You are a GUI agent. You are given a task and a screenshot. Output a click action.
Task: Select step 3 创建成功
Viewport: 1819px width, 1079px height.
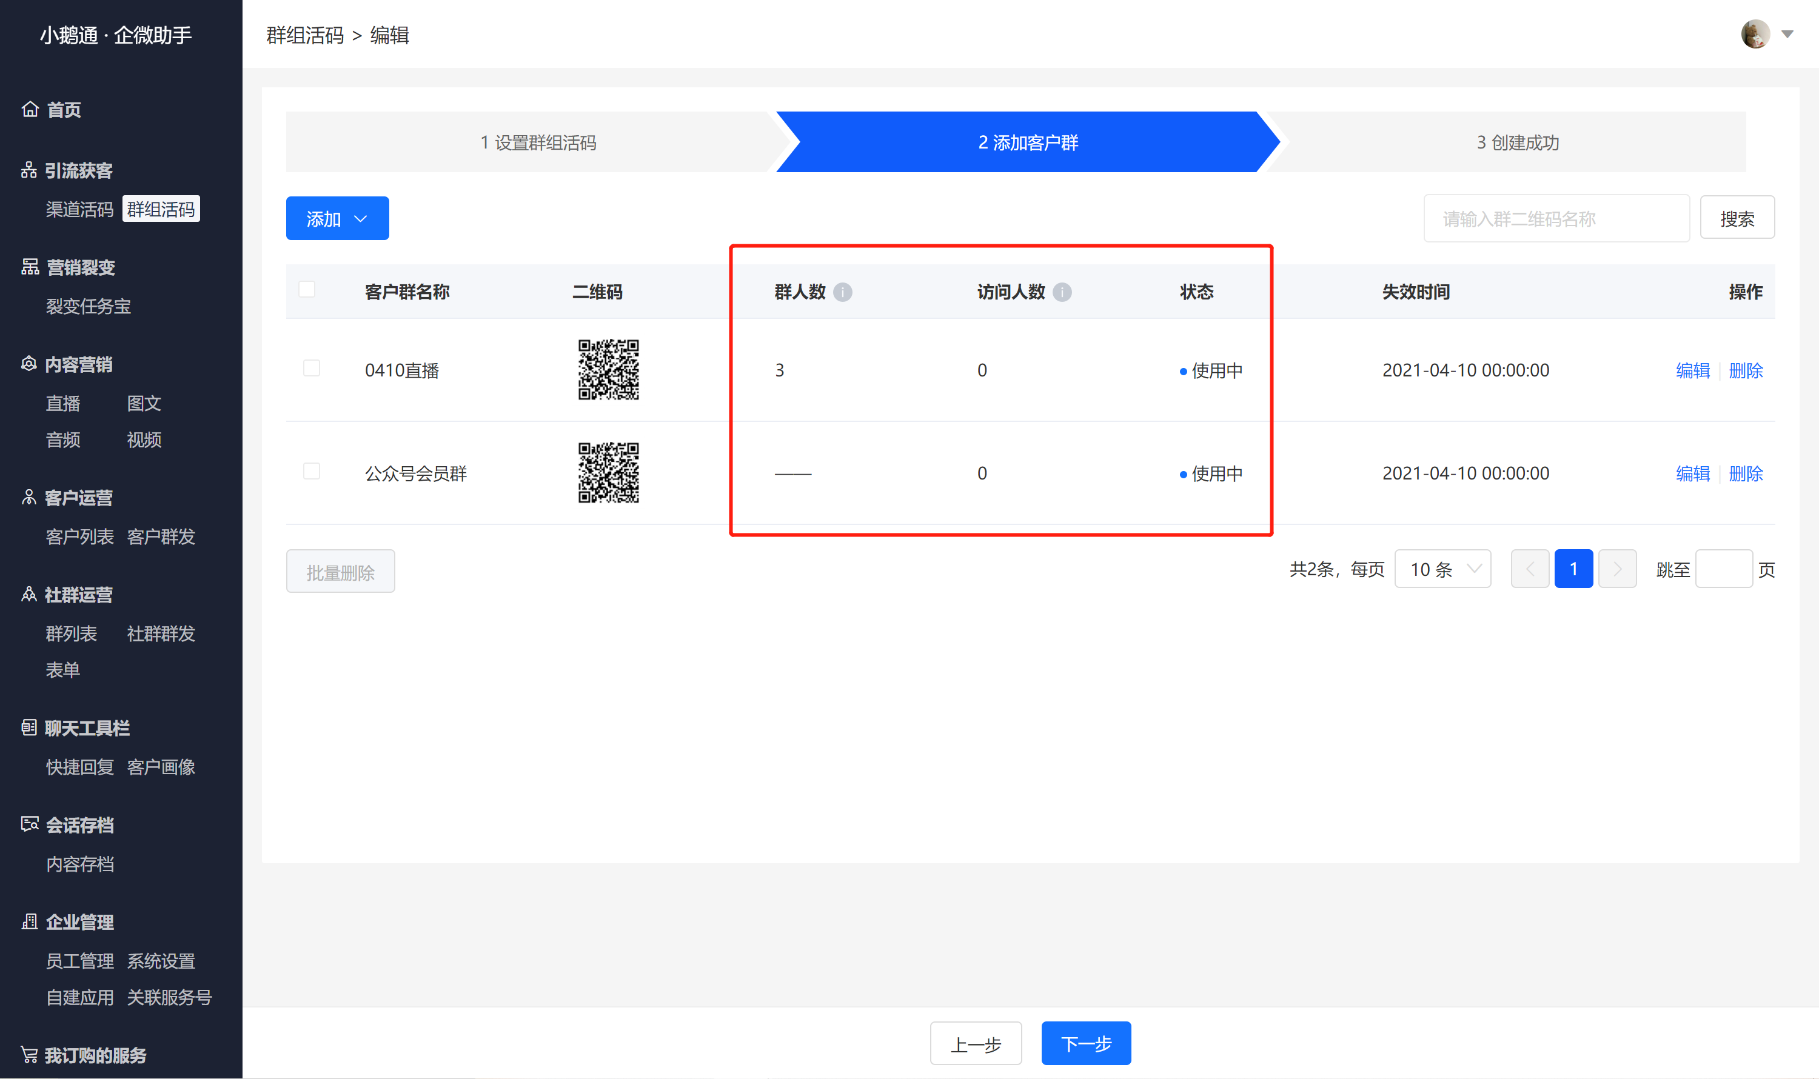click(x=1517, y=142)
